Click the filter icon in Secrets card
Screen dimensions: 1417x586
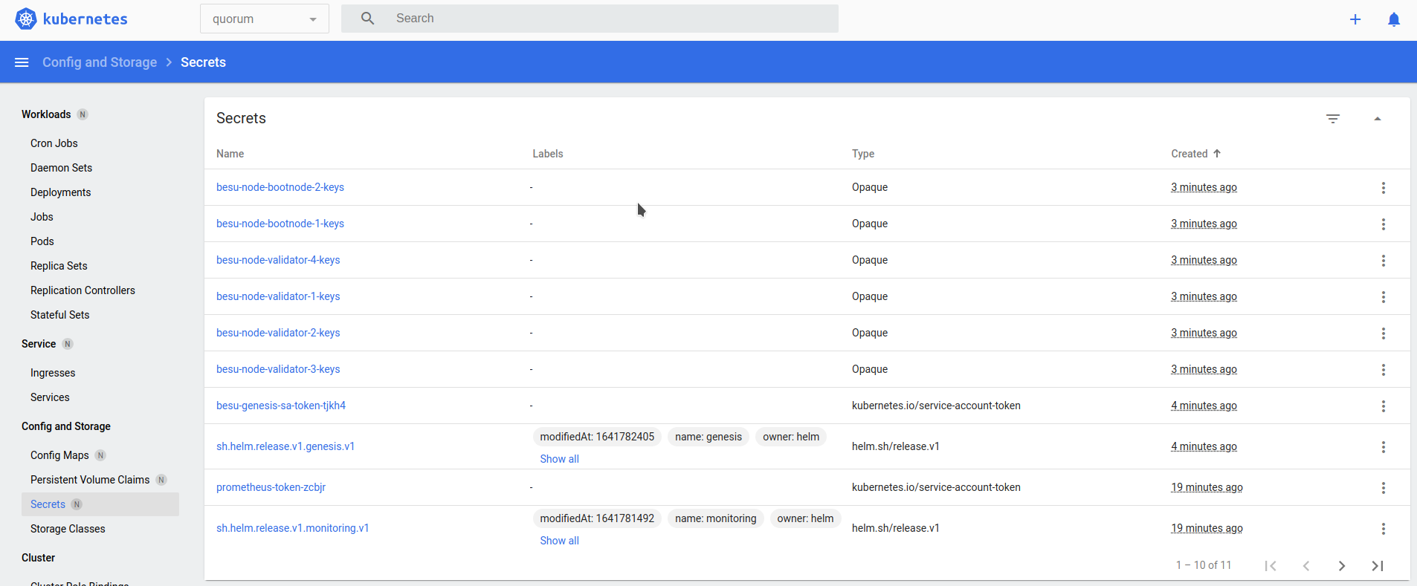[x=1333, y=119]
